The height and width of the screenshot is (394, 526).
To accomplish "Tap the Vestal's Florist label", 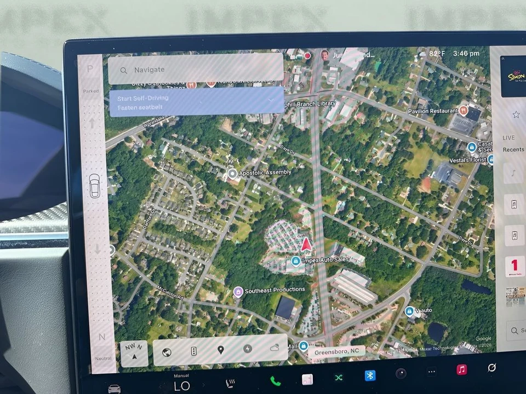I will [x=467, y=160].
